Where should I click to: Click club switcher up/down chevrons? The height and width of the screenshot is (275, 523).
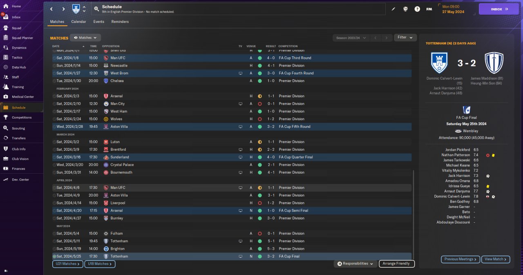pyautogui.click(x=84, y=9)
